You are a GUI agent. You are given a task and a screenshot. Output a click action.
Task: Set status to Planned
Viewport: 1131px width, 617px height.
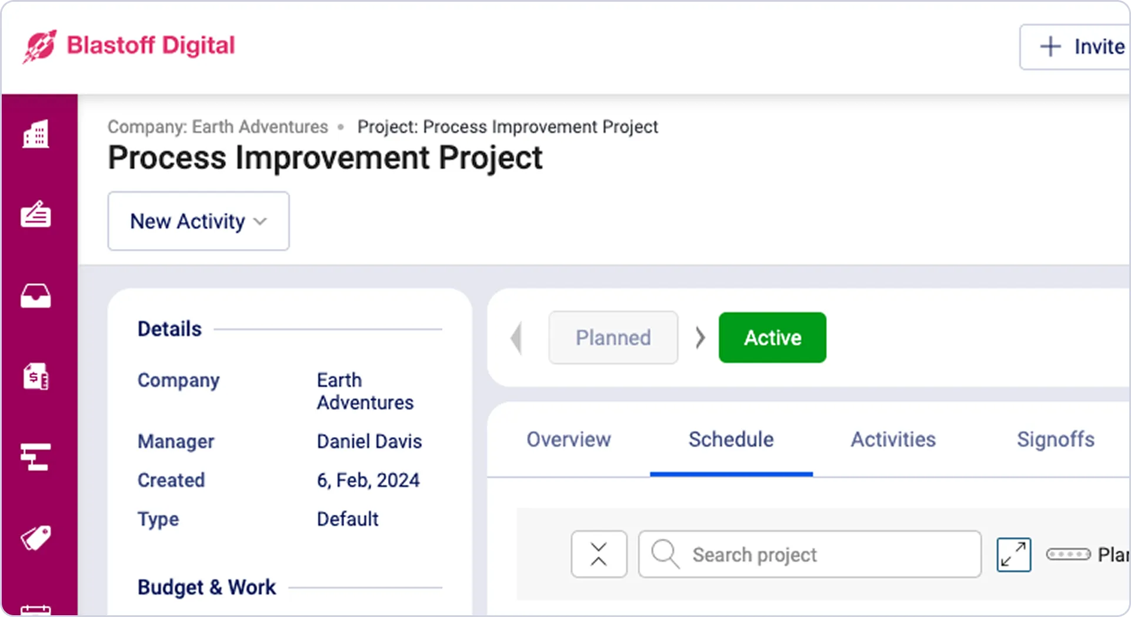click(x=613, y=338)
